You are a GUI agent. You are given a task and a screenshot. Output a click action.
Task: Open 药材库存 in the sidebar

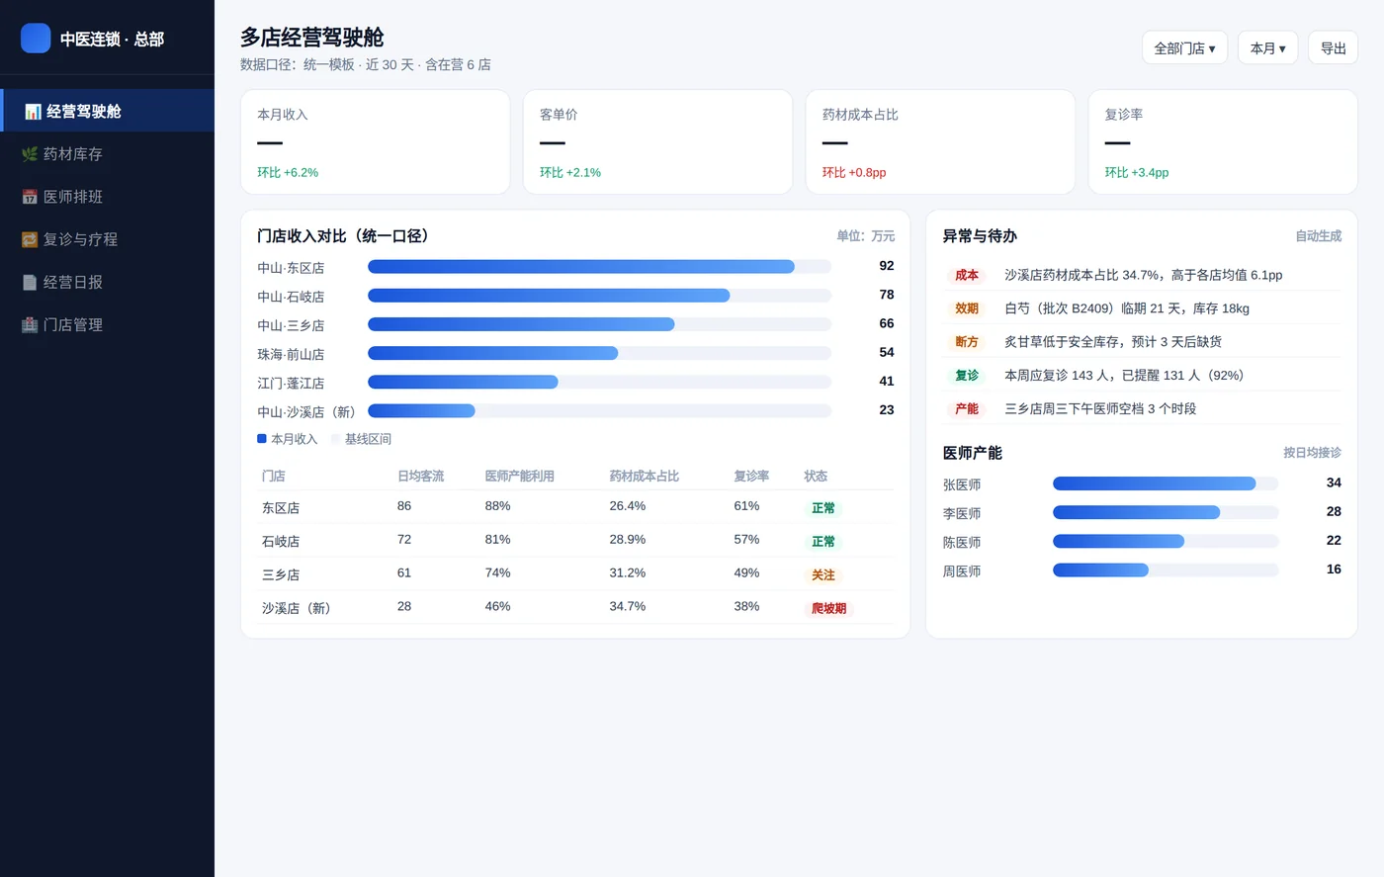click(x=107, y=154)
